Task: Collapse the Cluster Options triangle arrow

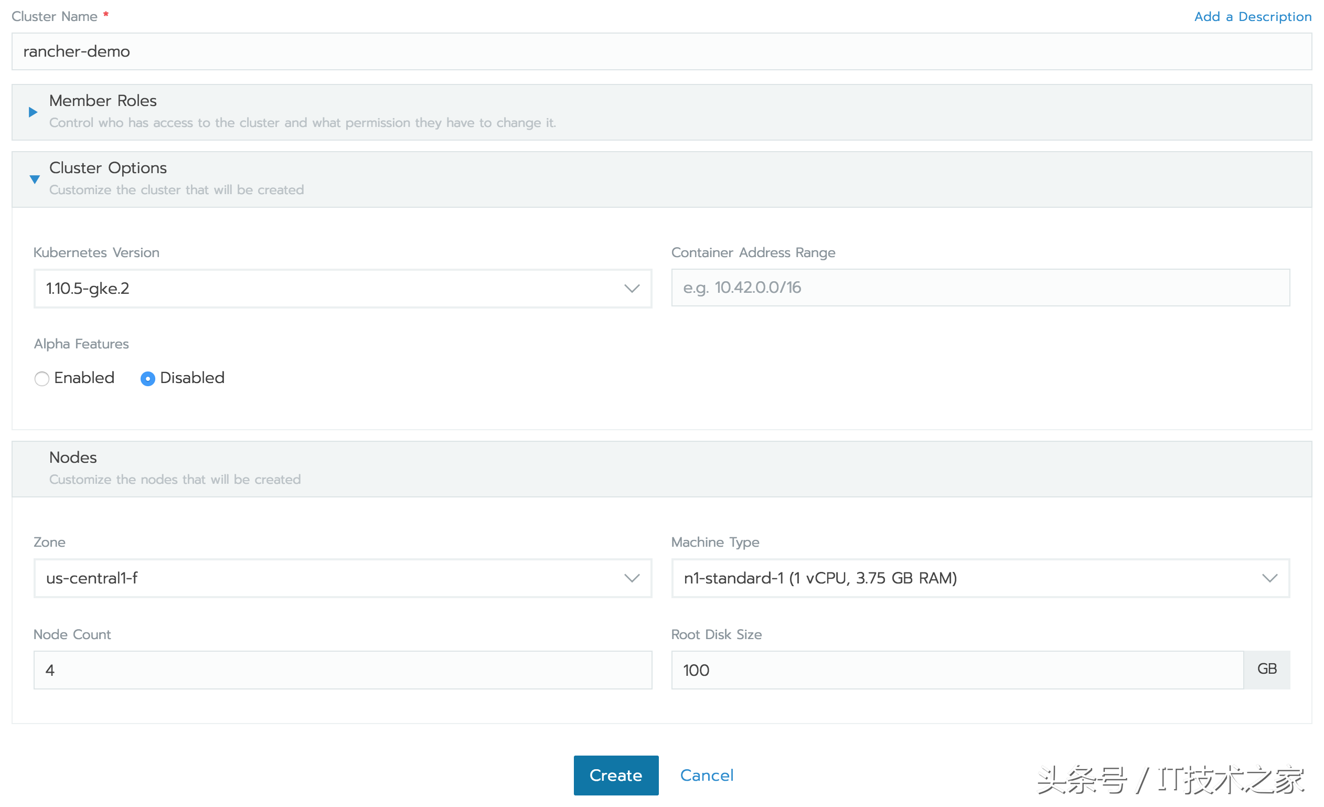Action: [x=35, y=179]
